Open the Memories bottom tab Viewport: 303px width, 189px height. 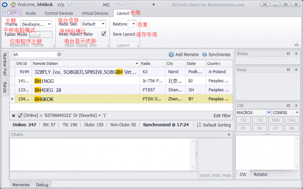(x=21, y=185)
